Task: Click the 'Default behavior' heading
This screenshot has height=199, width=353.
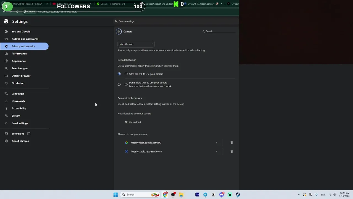Action: (x=127, y=60)
